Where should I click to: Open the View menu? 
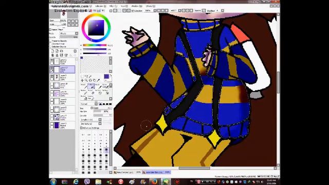[124, 6]
